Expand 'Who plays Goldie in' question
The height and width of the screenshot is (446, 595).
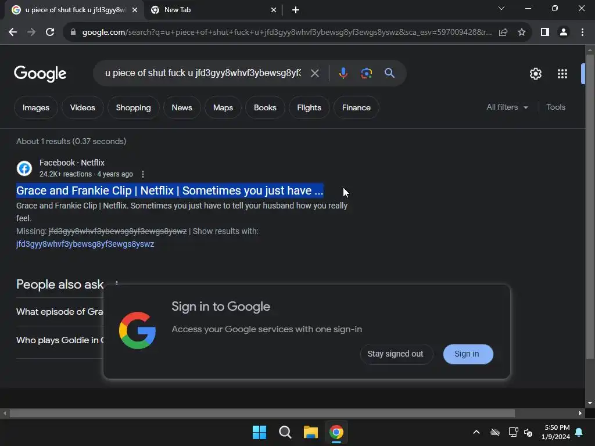tap(60, 340)
